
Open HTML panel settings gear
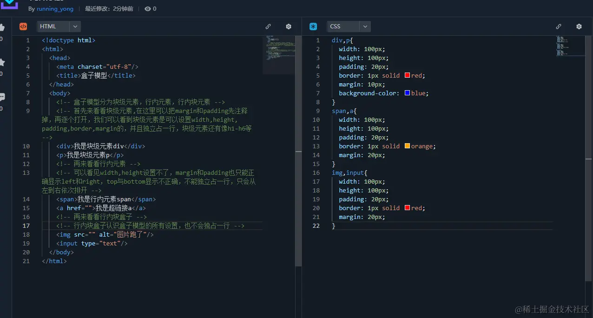pos(289,26)
